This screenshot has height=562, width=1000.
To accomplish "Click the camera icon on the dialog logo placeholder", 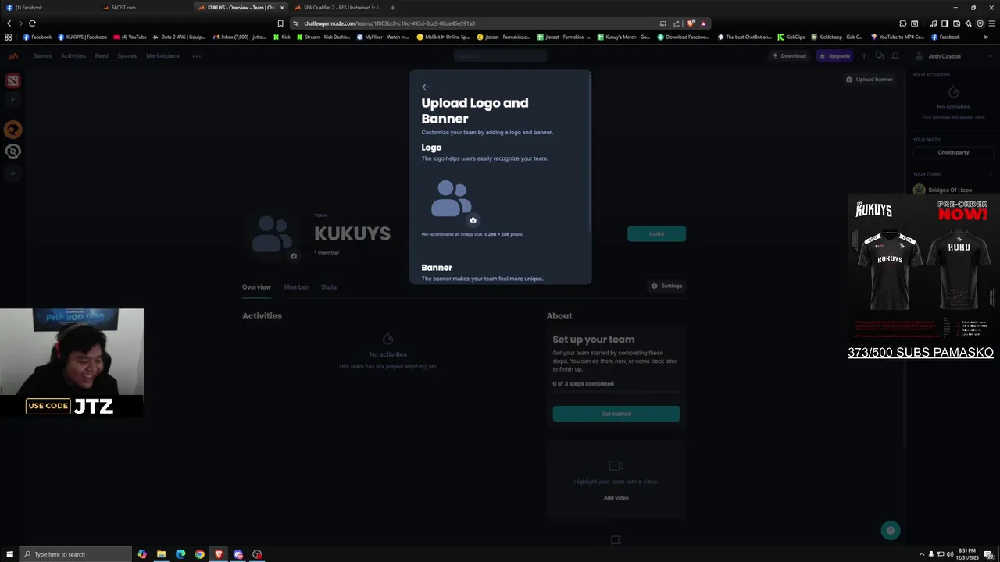I will pos(473,220).
